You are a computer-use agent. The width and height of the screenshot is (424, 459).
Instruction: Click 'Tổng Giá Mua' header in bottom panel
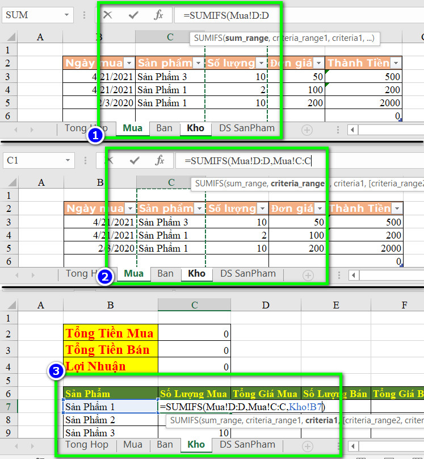pyautogui.click(x=266, y=394)
